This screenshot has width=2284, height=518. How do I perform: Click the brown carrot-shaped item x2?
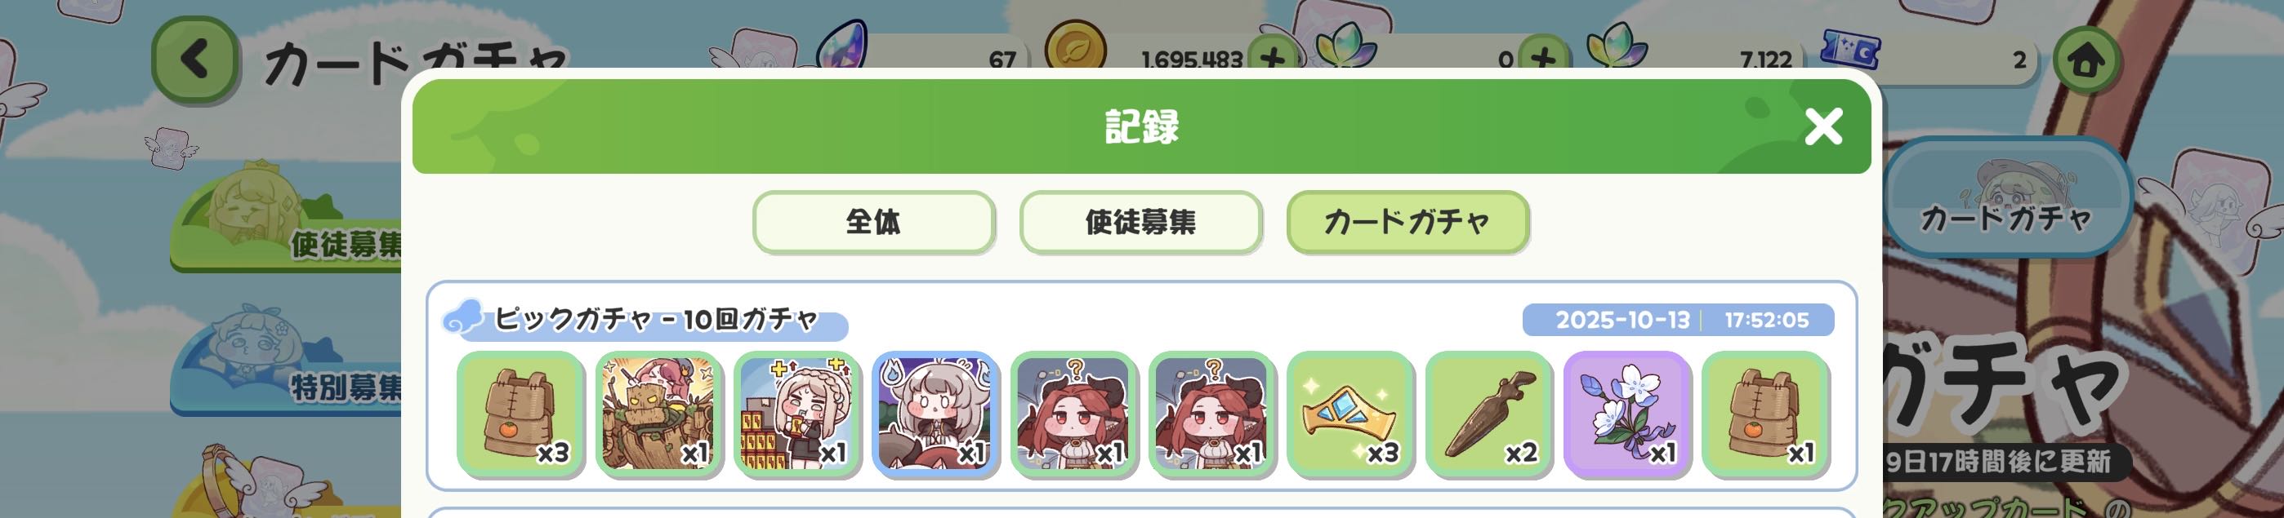[x=1488, y=414]
